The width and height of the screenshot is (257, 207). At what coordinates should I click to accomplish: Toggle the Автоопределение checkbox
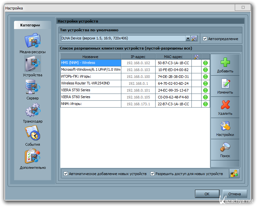click(x=205, y=39)
